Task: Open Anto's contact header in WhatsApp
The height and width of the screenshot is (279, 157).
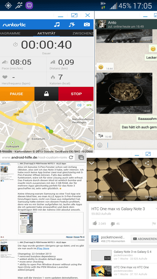Action: click(x=126, y=24)
